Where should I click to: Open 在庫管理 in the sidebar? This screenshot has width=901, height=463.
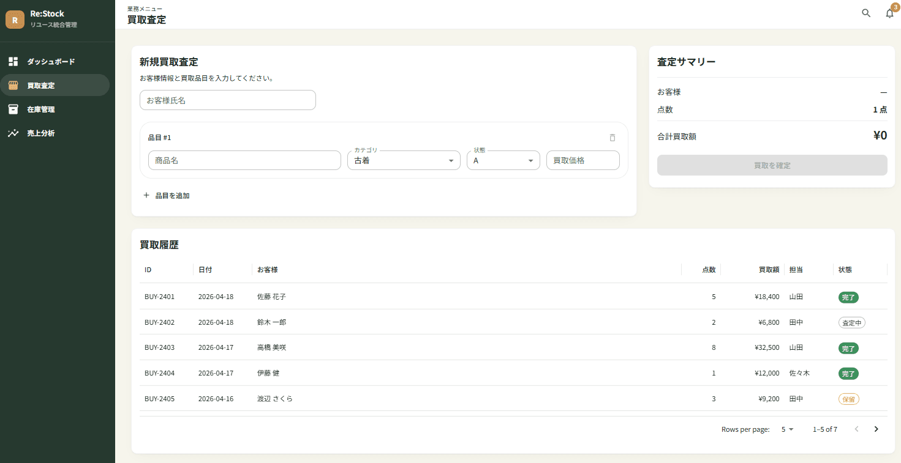[x=55, y=109]
